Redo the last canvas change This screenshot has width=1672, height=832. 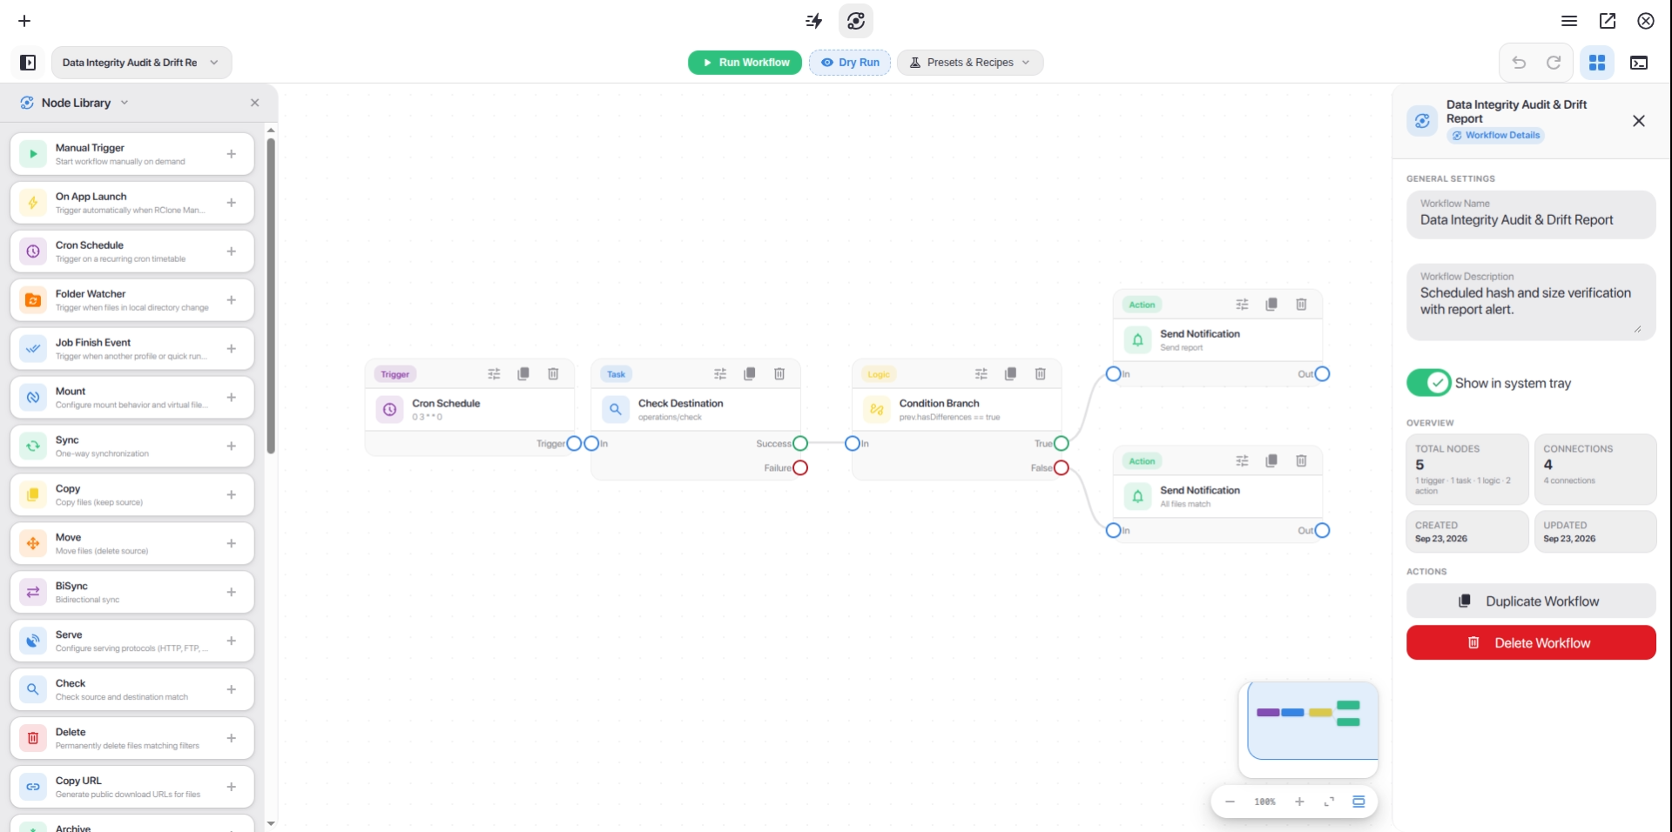coord(1554,63)
